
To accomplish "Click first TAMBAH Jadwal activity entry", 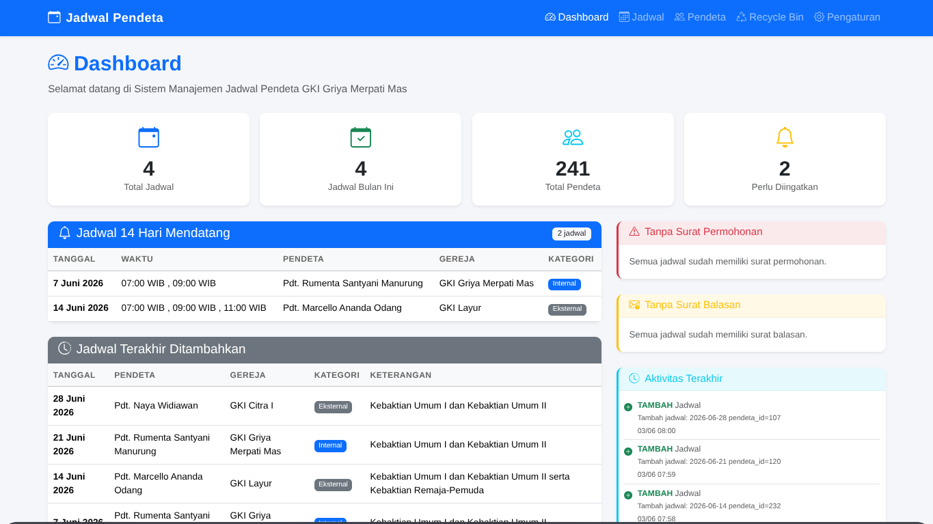I will click(752, 417).
